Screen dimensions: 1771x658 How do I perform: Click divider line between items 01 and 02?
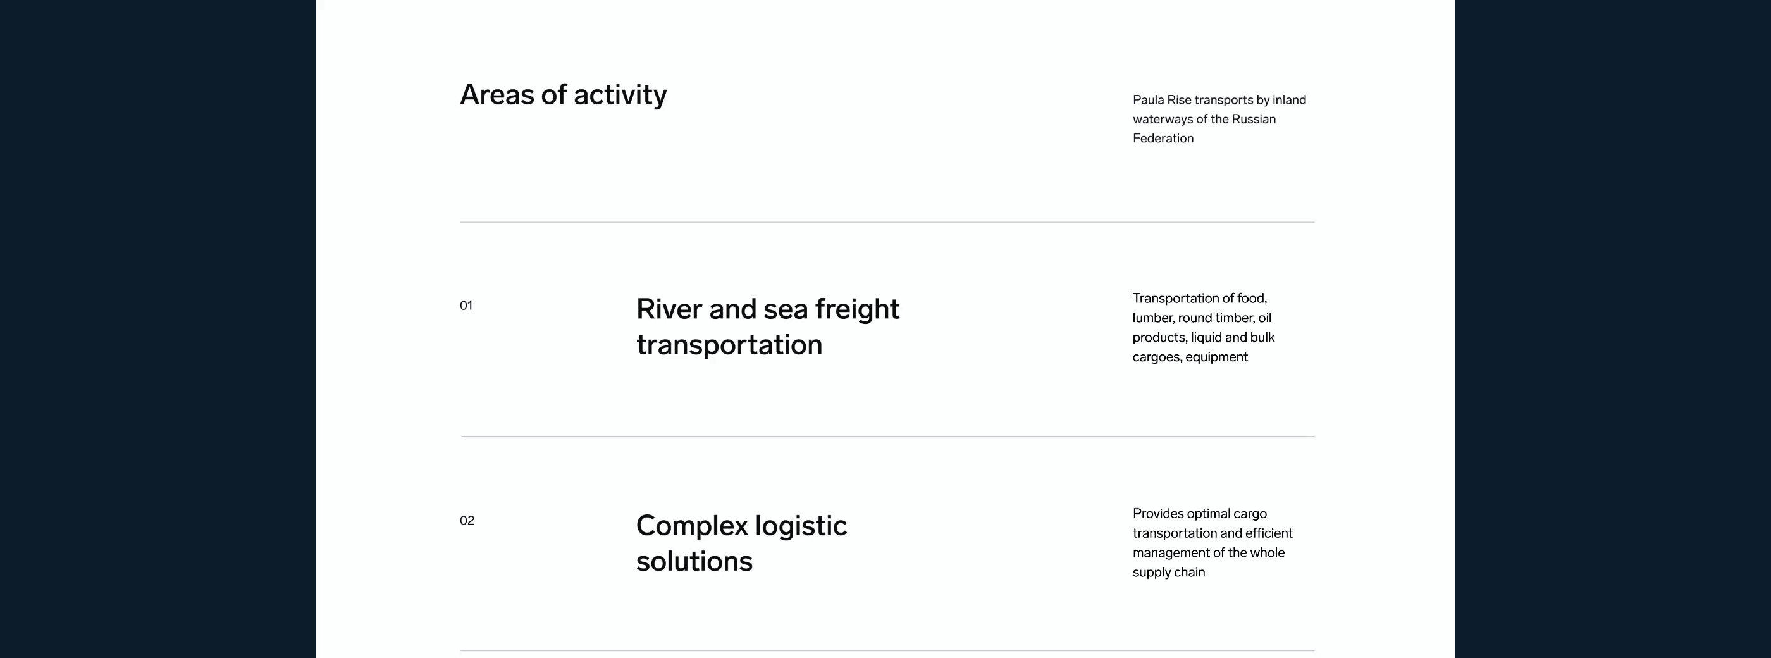887,436
